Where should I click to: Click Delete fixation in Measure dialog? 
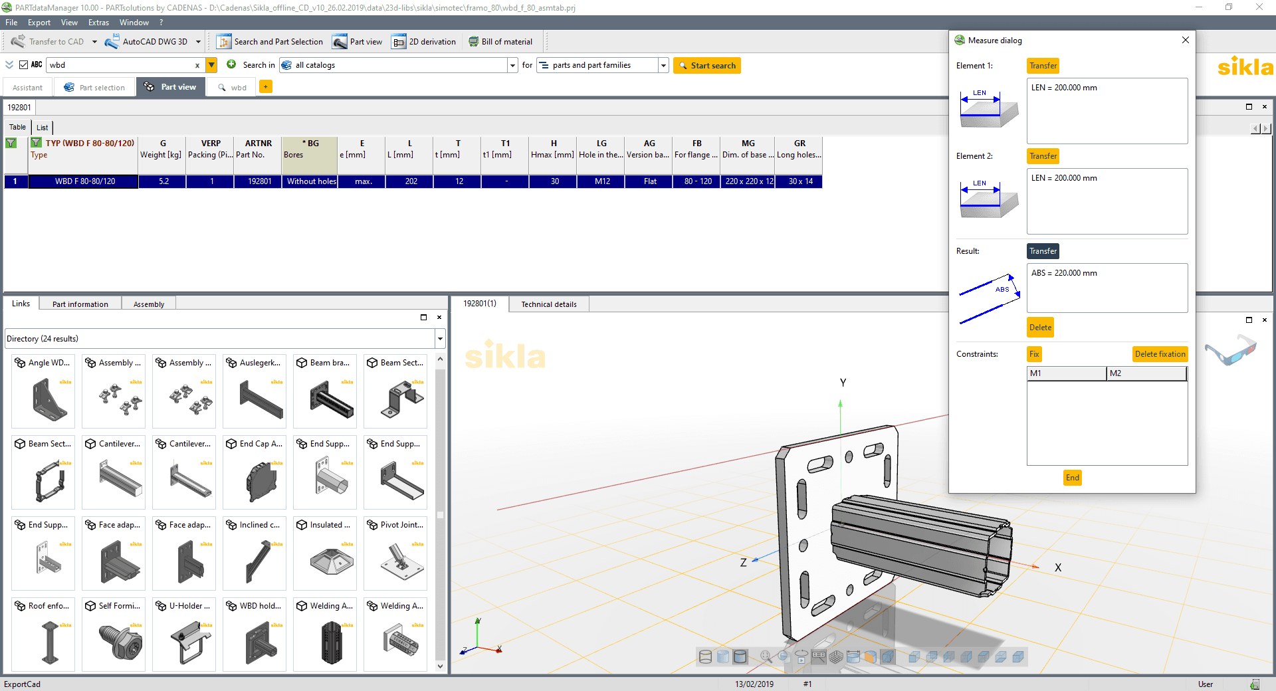[1160, 354]
